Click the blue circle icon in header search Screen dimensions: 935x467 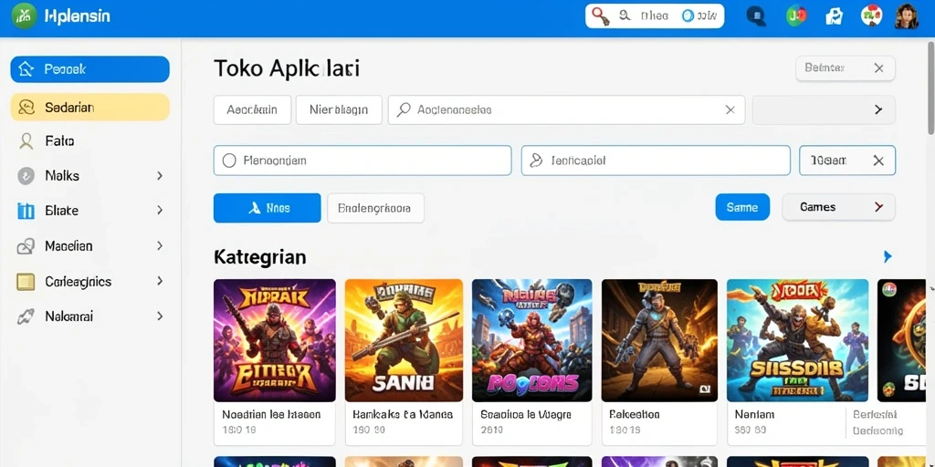pos(688,16)
